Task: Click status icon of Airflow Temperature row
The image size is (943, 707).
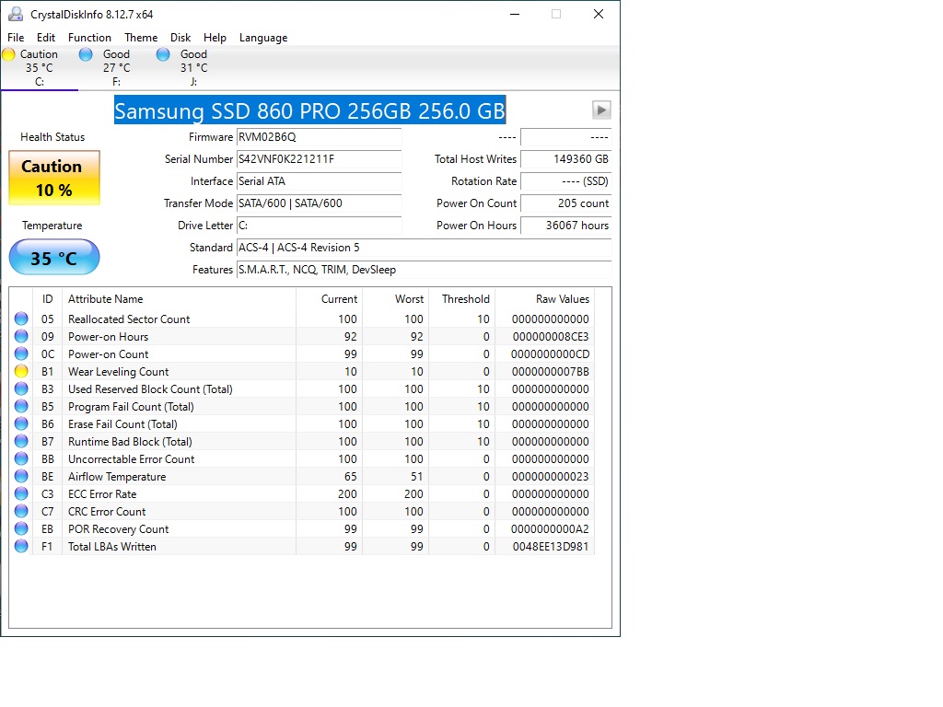Action: click(21, 476)
